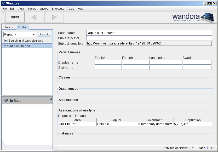Image resolution: width=218 pixels, height=152 pixels.
Task: Switch to the Topics tab
Action: 9,27
